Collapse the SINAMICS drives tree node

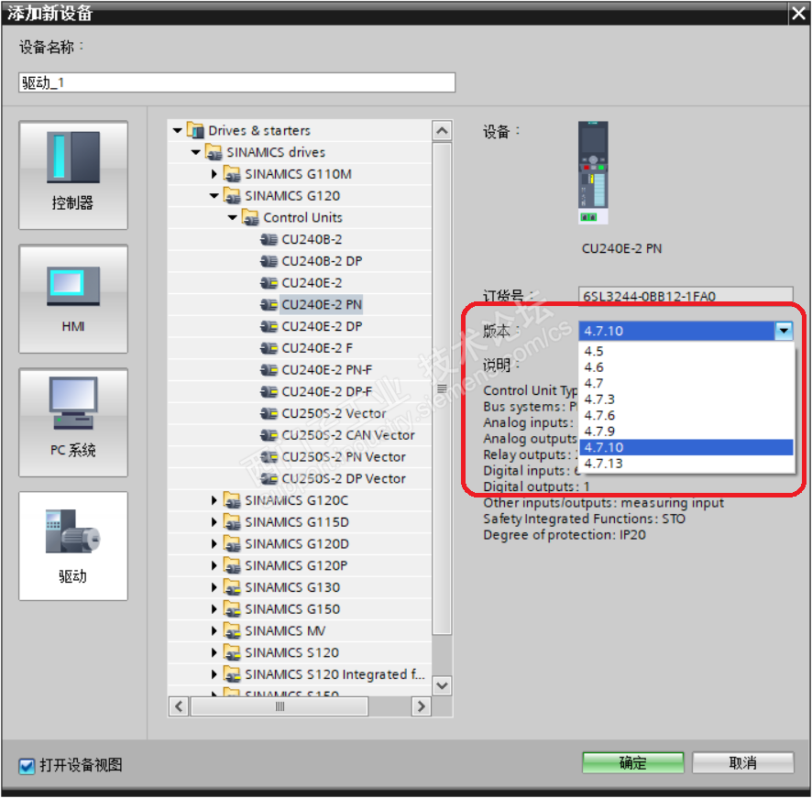[196, 152]
